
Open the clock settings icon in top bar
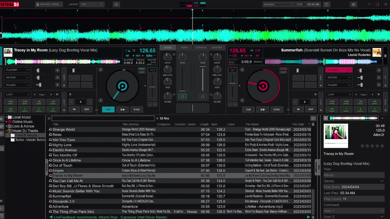click(x=327, y=5)
